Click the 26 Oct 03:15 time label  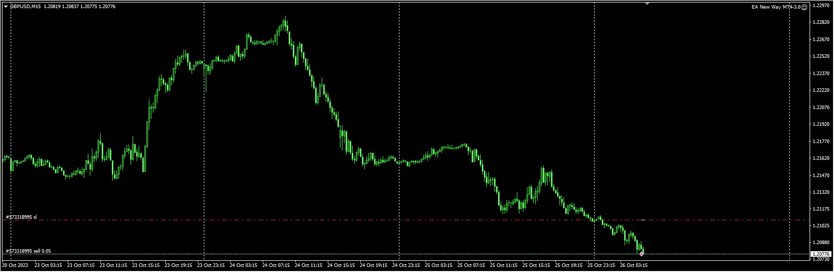tap(634, 265)
